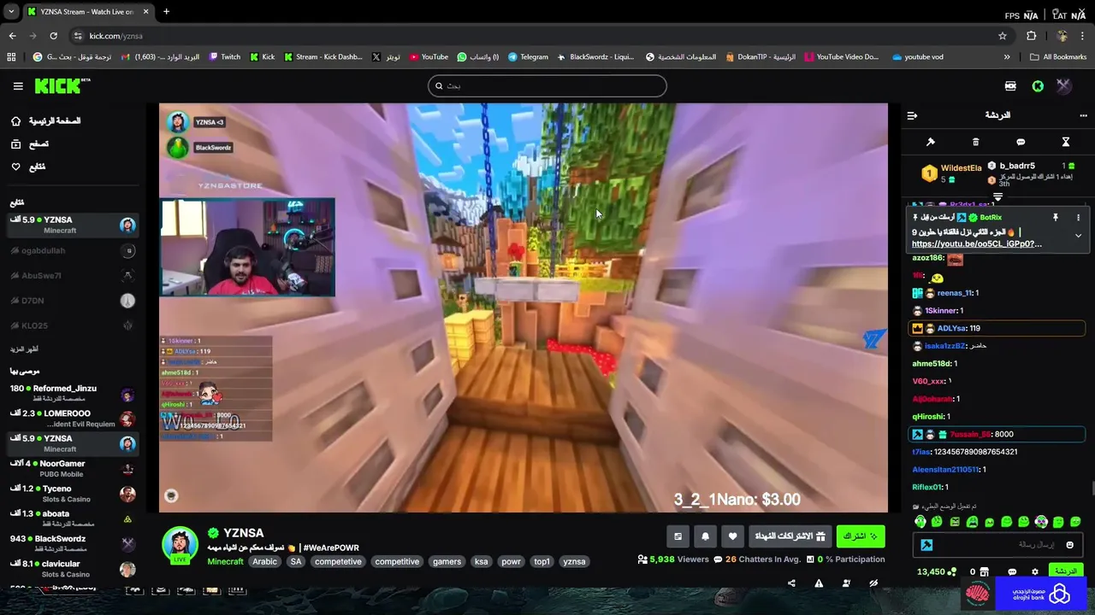Image resolution: width=1095 pixels, height=615 pixels.
Task: Open NoorGamer recommended channel
Action: tap(73, 468)
